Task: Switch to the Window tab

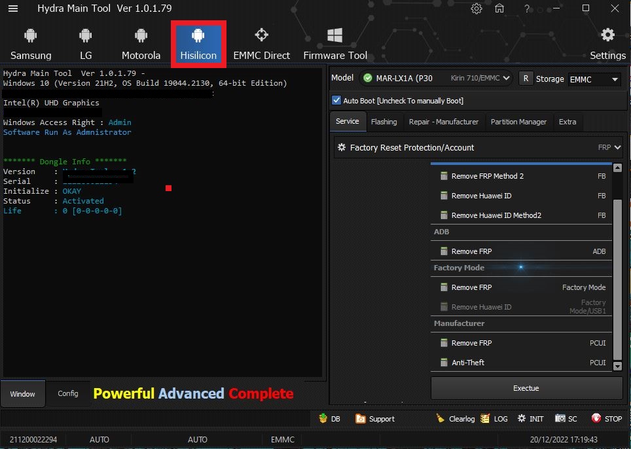Action: [x=22, y=394]
